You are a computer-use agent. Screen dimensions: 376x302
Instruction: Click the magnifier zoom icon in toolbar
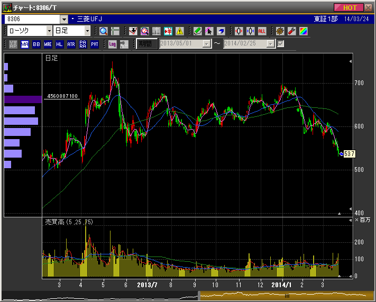coord(103,31)
